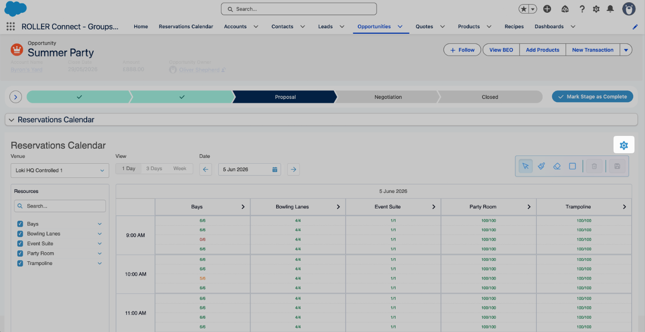Screen dimensions: 645x332
Task: Uncheck the Bays resource checkbox
Action: (20, 224)
